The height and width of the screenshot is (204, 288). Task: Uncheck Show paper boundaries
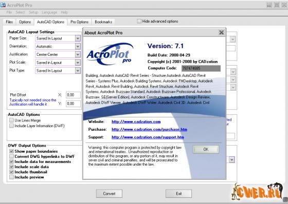[x=11, y=151]
